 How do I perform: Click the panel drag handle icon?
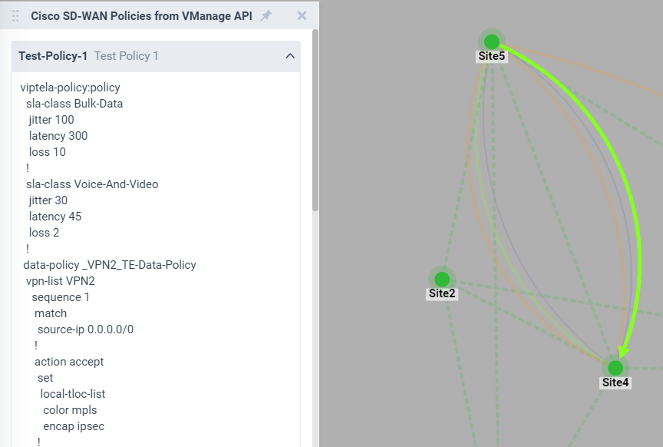coord(15,16)
